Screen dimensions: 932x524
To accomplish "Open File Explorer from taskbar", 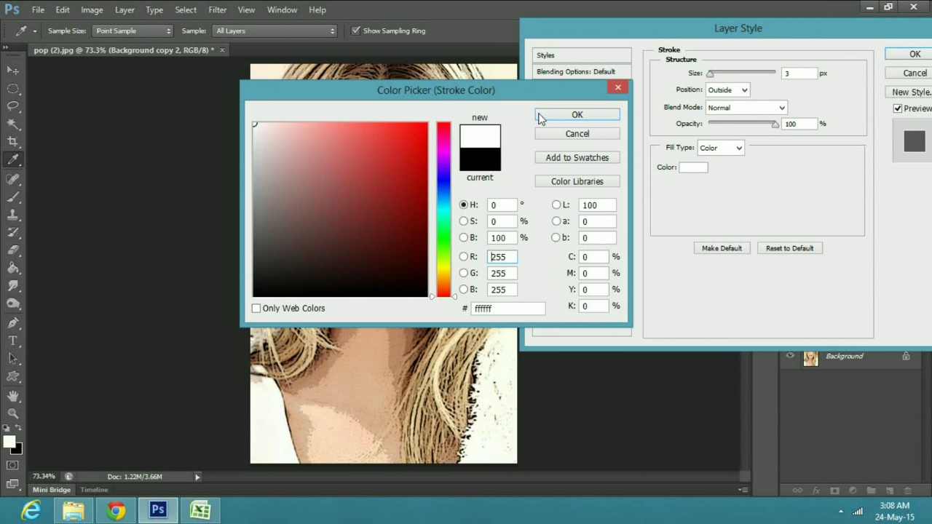I will click(x=73, y=511).
